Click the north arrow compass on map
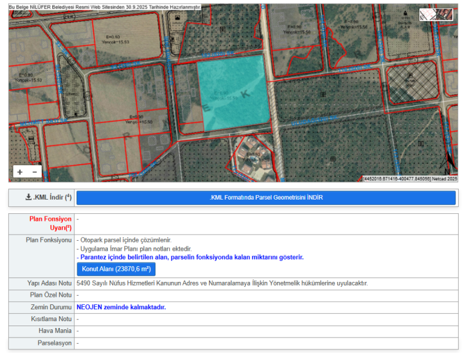This screenshot has height=353, width=468. tap(447, 163)
